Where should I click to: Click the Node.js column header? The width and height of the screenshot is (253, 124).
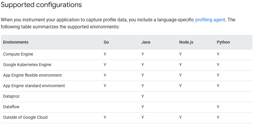click(x=186, y=42)
